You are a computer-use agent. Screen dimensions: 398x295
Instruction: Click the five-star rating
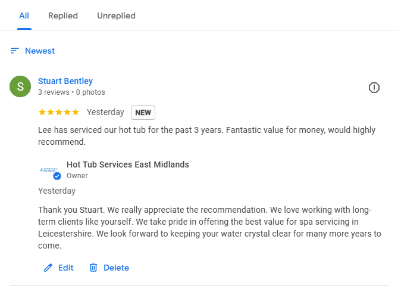pos(58,112)
